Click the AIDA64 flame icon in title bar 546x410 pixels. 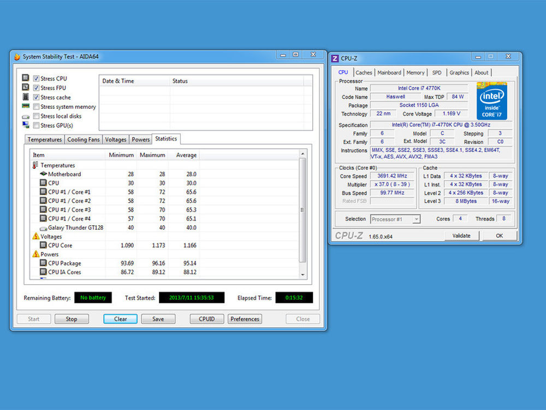(x=17, y=56)
